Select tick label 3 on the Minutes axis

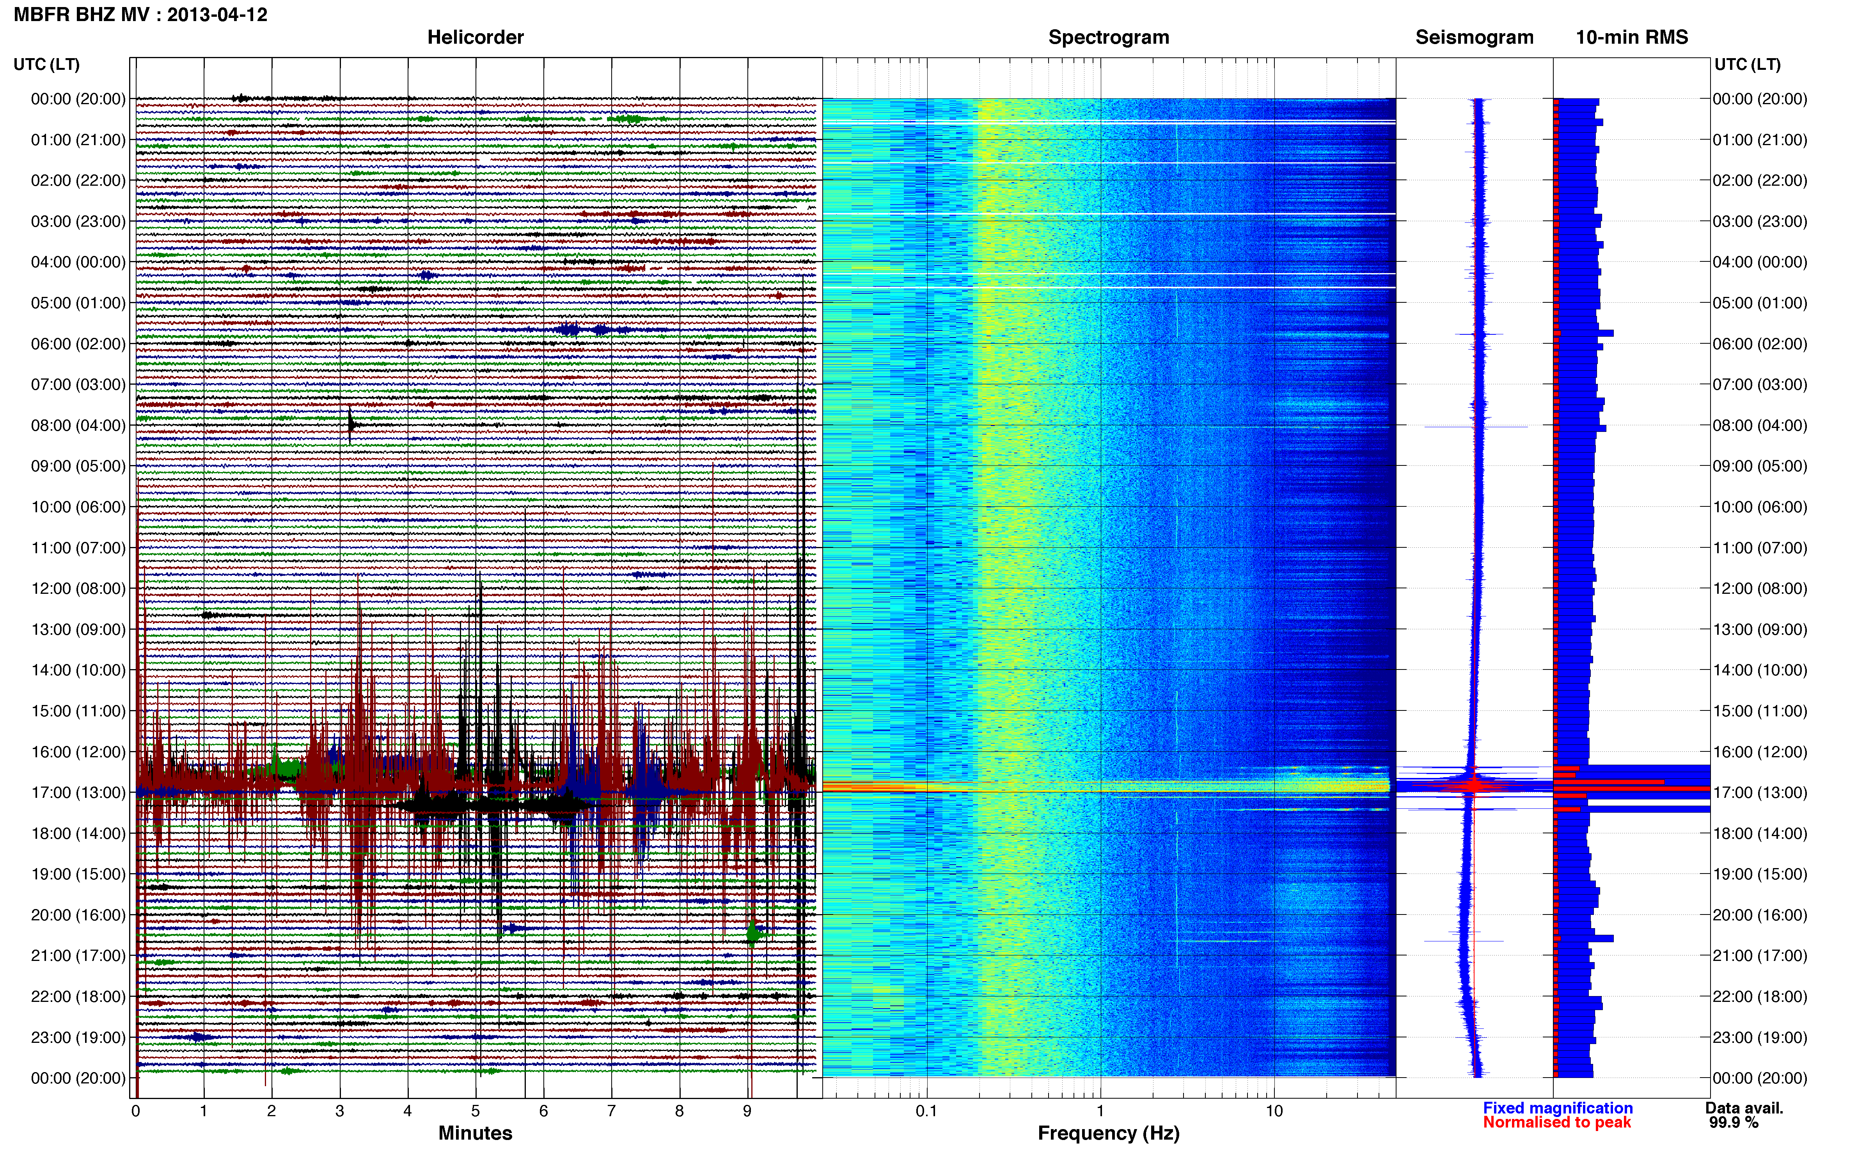[x=339, y=1112]
